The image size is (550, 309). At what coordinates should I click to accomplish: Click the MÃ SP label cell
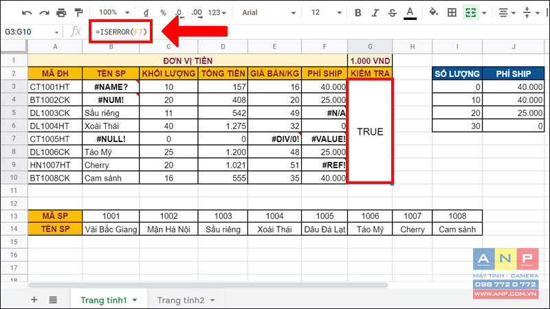[x=55, y=216]
